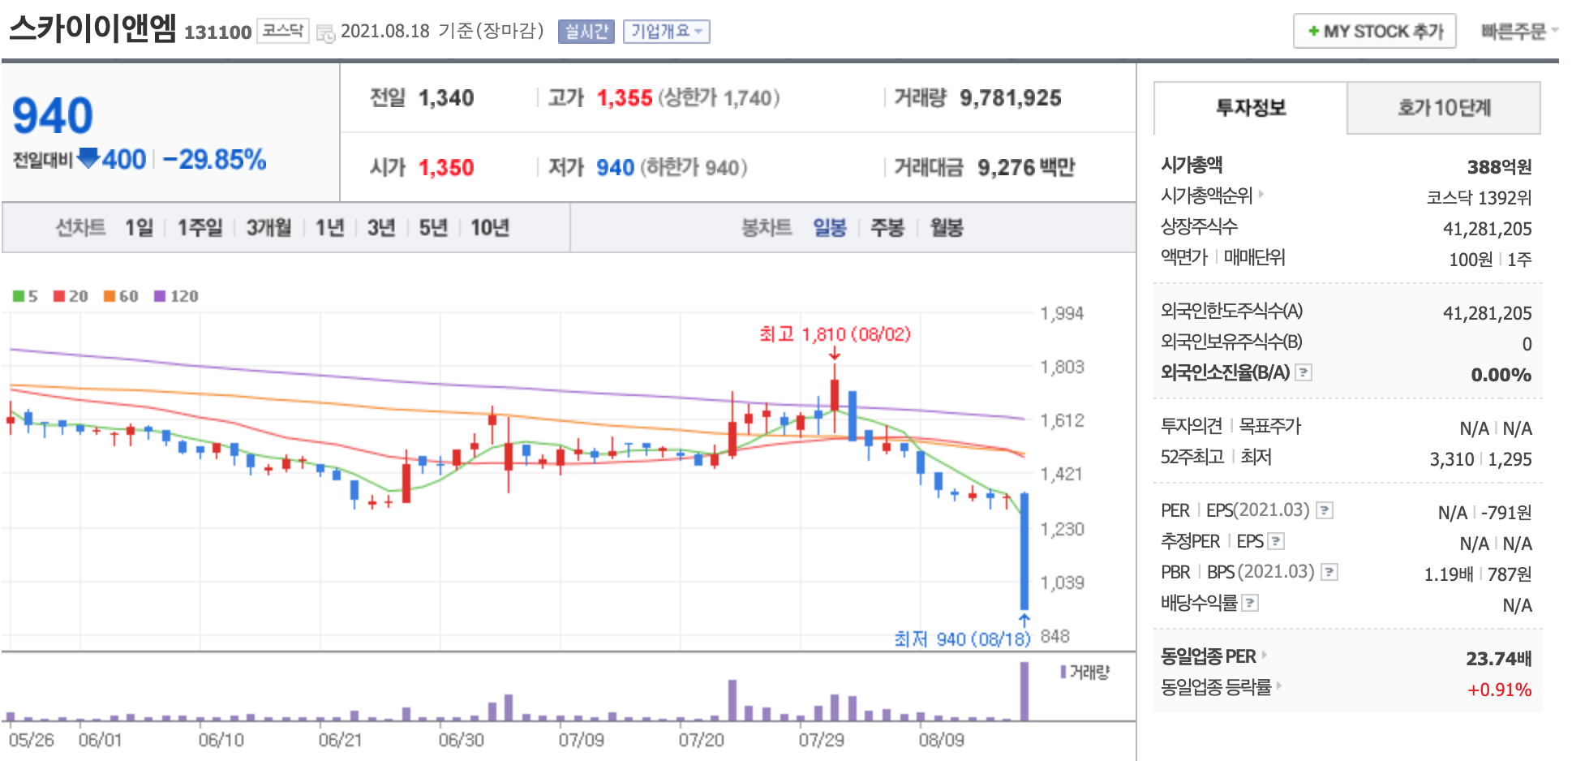Click the 거래량 value 9,781,925

pos(1011,98)
